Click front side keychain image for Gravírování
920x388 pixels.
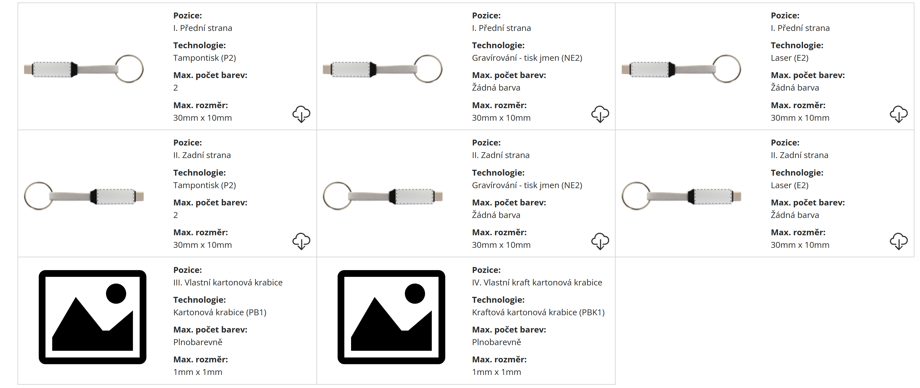[x=383, y=69]
